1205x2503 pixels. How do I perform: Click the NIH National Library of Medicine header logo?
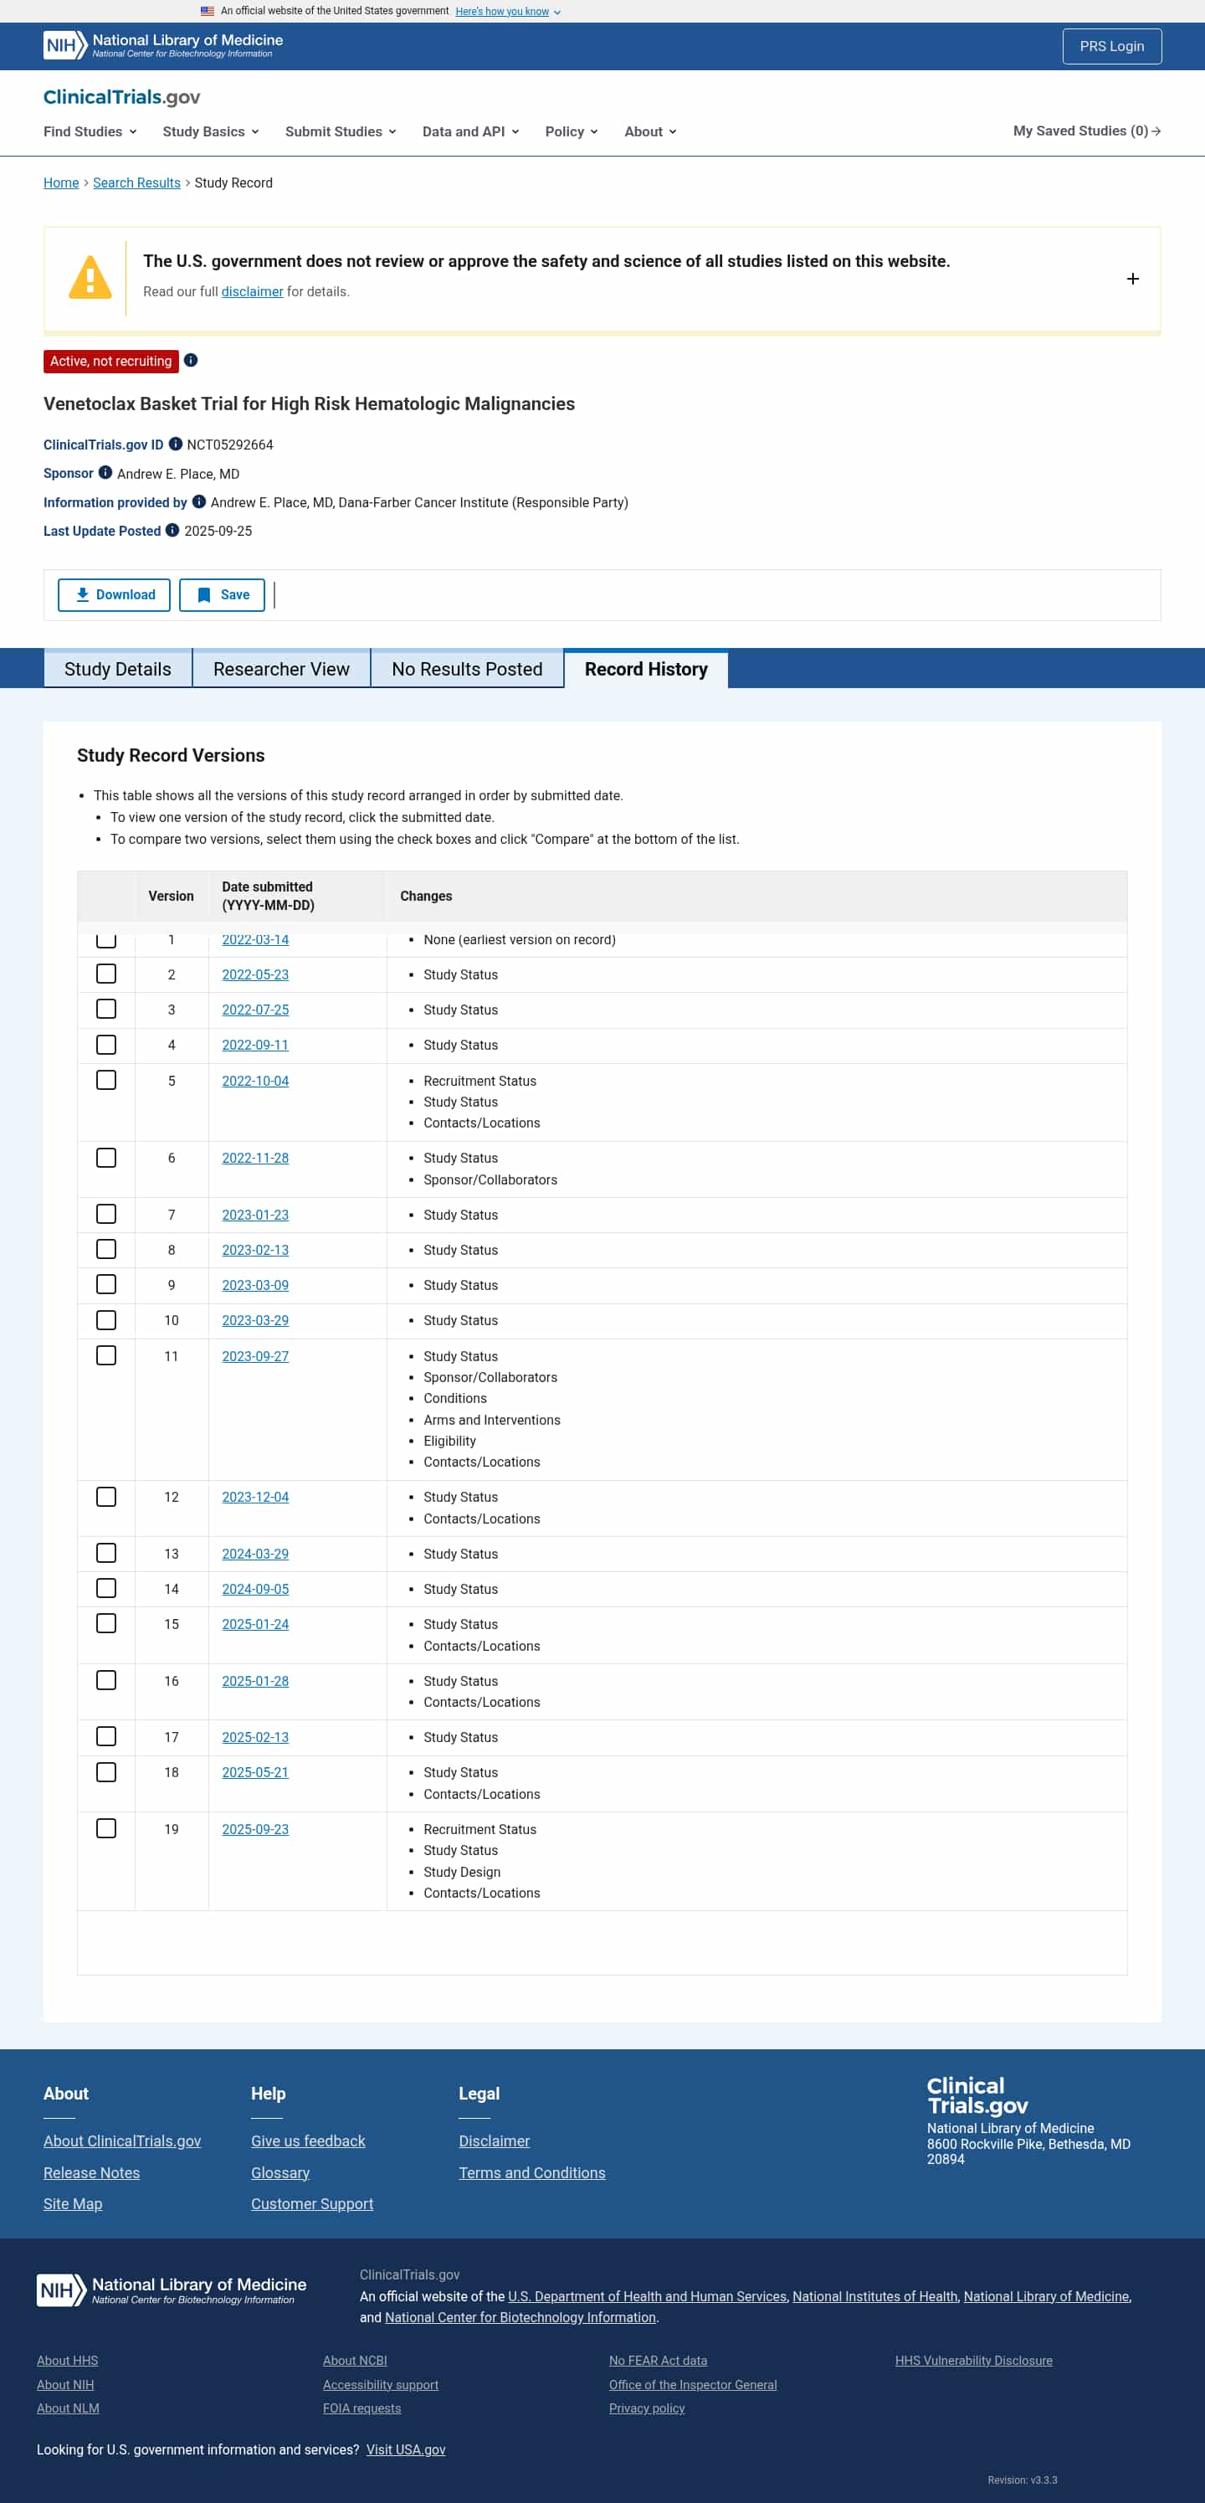pos(163,46)
